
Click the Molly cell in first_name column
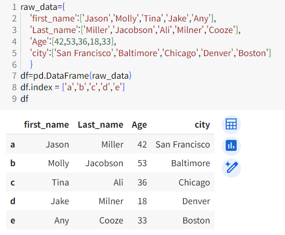click(x=58, y=163)
